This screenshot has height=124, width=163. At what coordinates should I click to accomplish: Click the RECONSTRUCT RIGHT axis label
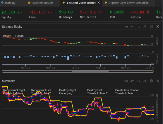click(x=157, y=108)
